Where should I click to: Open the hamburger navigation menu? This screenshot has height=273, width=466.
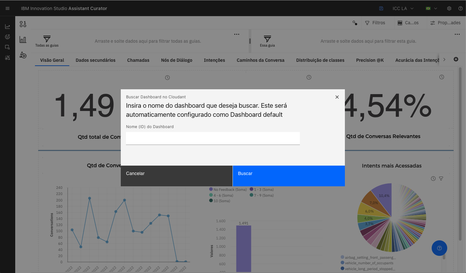click(x=7, y=8)
